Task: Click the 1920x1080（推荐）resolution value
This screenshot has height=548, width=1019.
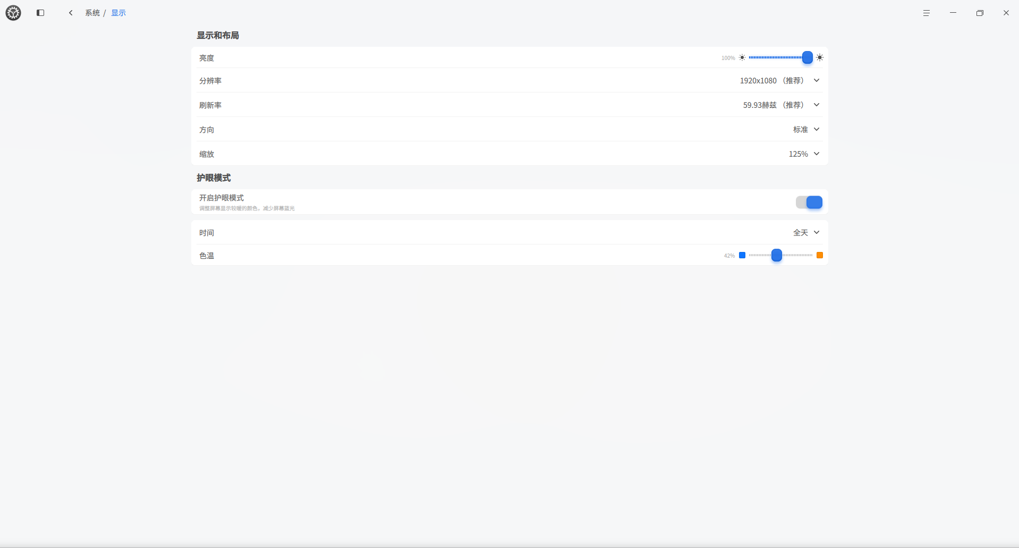Action: tap(772, 80)
